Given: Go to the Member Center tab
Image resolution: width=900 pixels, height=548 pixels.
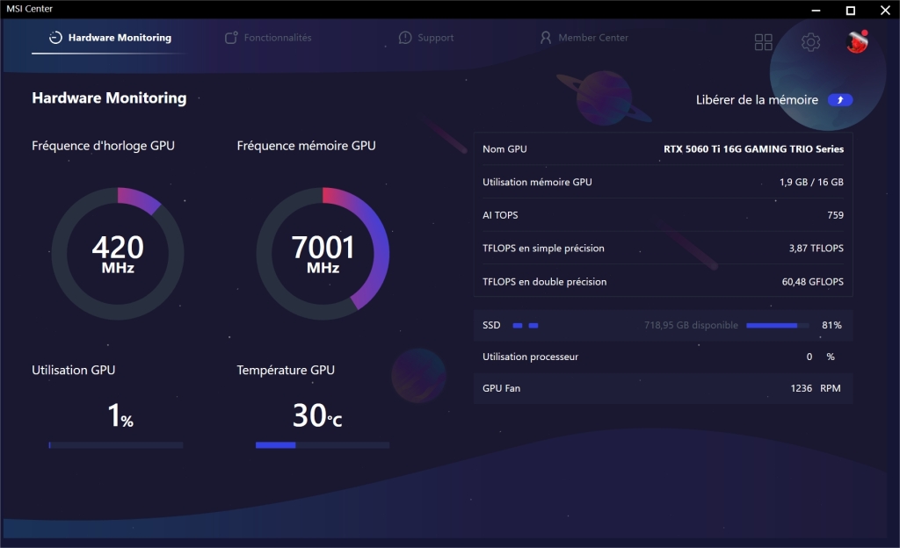Looking at the screenshot, I should click(x=584, y=38).
